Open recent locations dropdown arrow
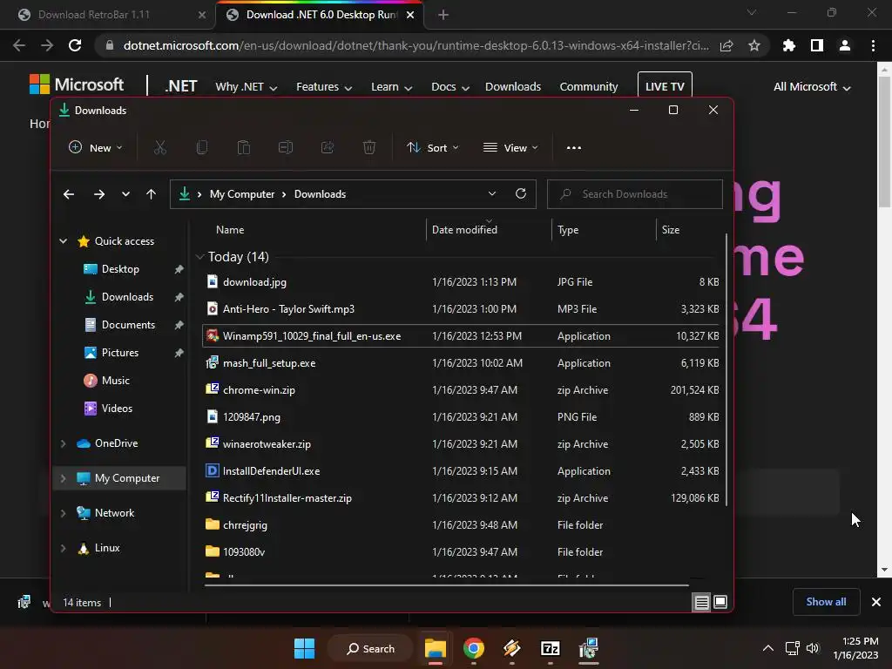Image resolution: width=892 pixels, height=669 pixels. (125, 194)
